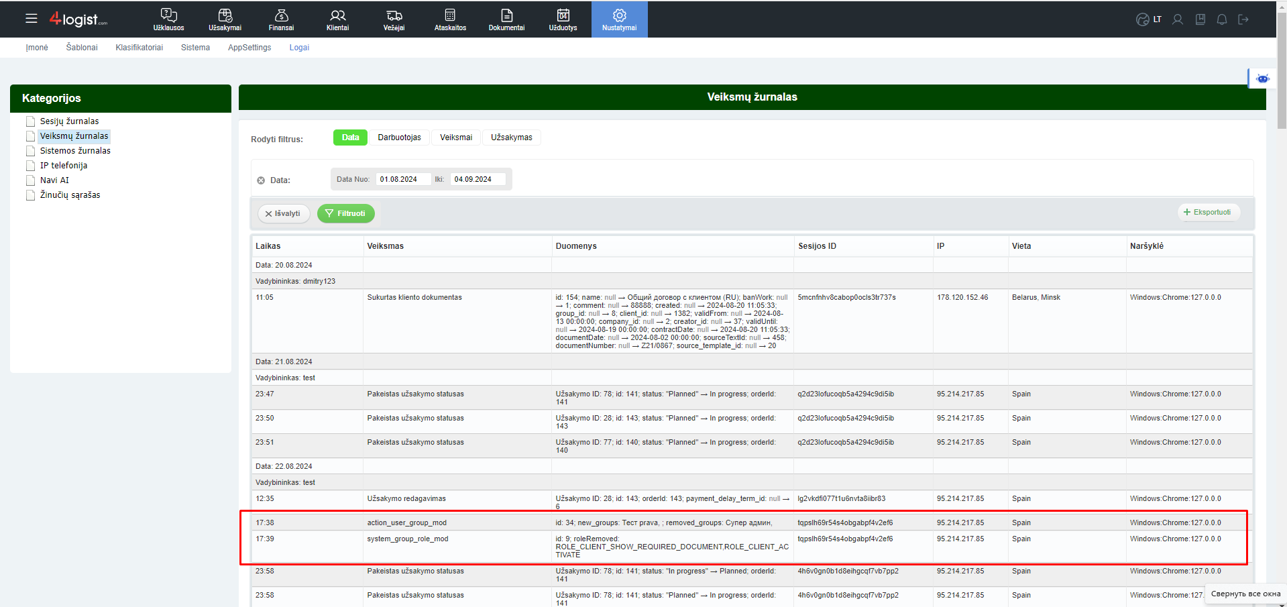Click the Vieta column header
Viewport: 1287px width, 607px height.
coord(1067,246)
